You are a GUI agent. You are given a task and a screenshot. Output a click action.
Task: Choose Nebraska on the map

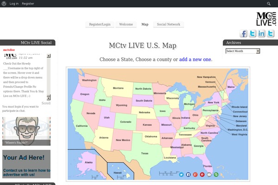point(145,112)
